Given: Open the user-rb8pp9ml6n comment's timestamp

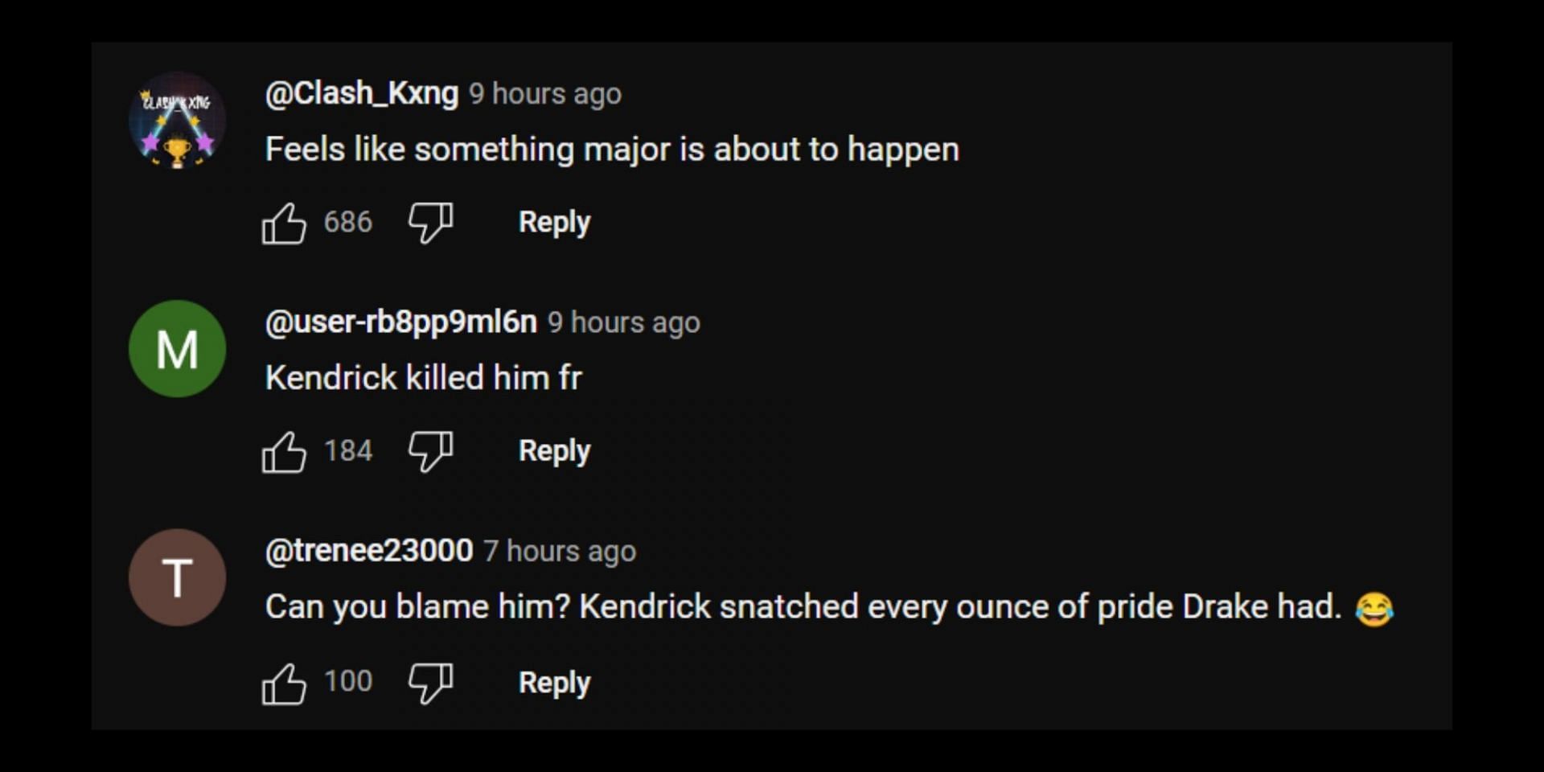Looking at the screenshot, I should [624, 322].
